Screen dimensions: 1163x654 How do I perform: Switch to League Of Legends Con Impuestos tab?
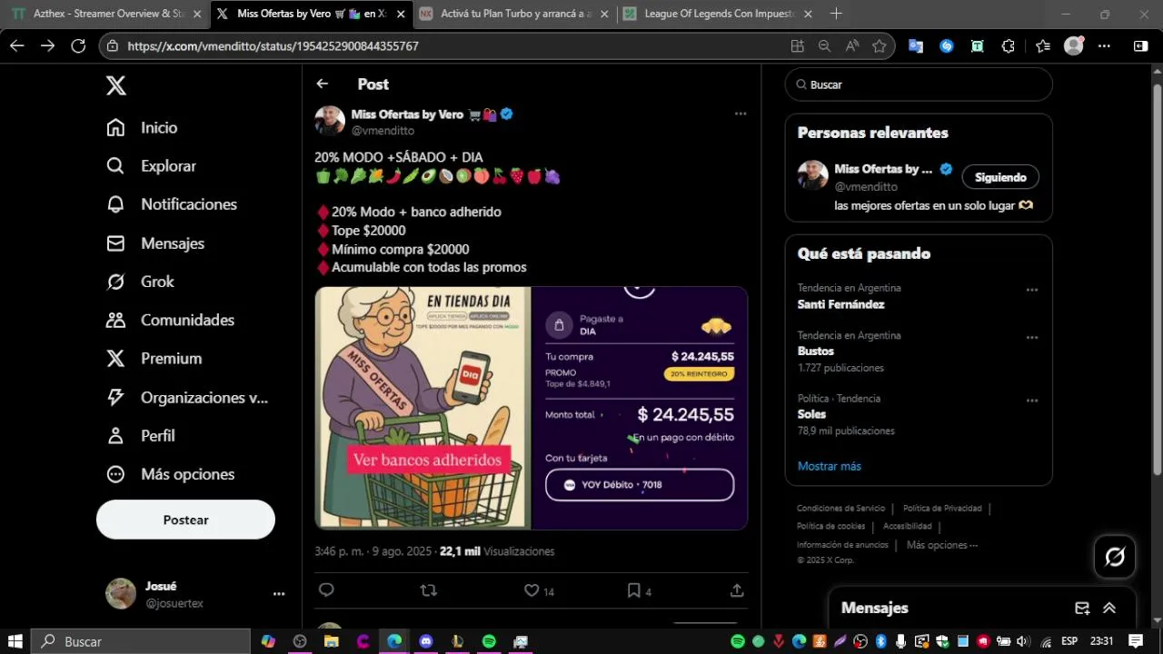click(719, 14)
